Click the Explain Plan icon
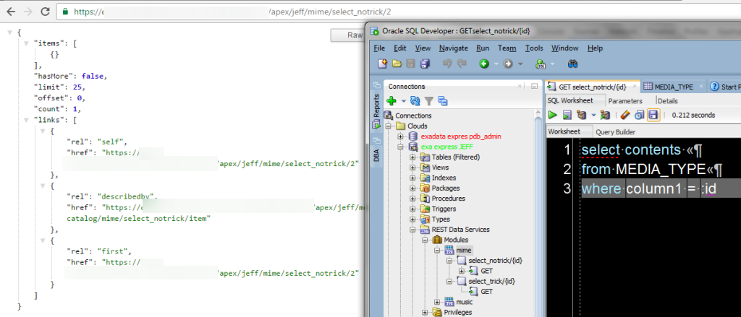Viewport: 741px width, 317px height. click(x=581, y=115)
